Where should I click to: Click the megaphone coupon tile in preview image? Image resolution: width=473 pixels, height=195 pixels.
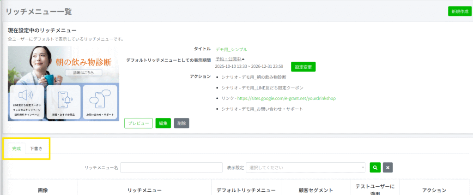(x=27, y=101)
